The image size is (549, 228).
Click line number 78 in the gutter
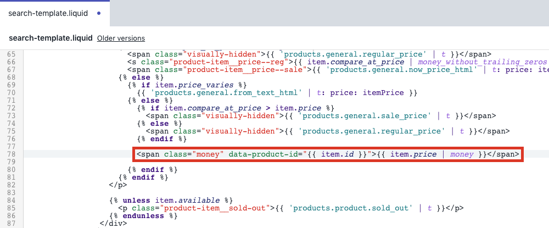tap(12, 154)
